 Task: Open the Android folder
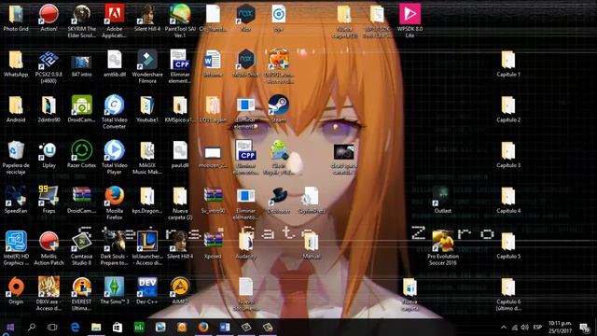(16, 105)
